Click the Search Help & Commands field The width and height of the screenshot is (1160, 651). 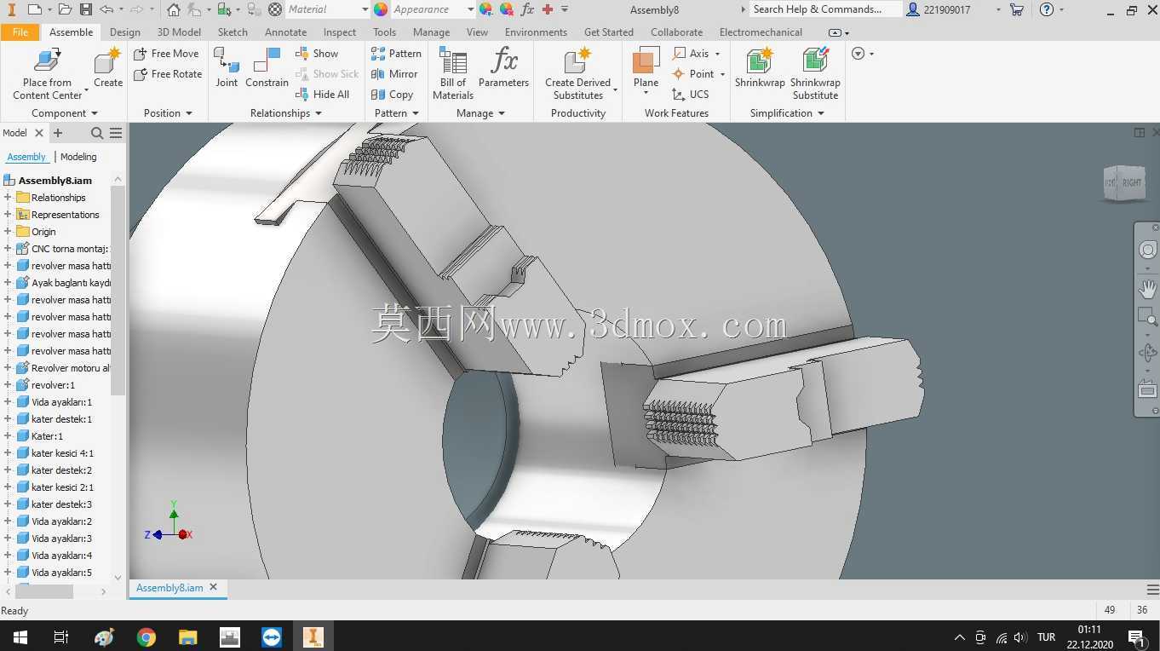[824, 9]
